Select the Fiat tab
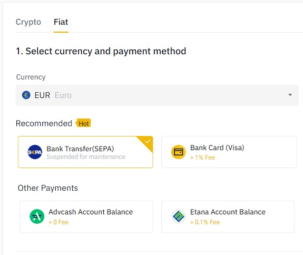This screenshot has width=303, height=255. pos(61,22)
